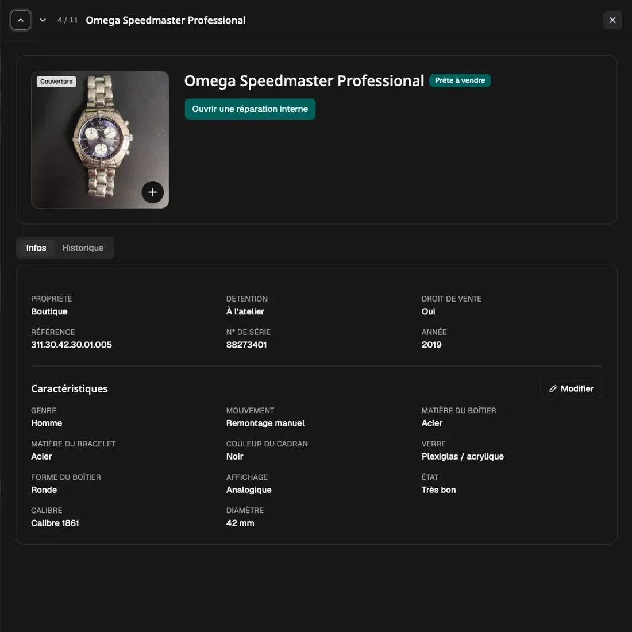This screenshot has width=632, height=632.
Task: Click the Boutique property value
Action: click(x=49, y=311)
